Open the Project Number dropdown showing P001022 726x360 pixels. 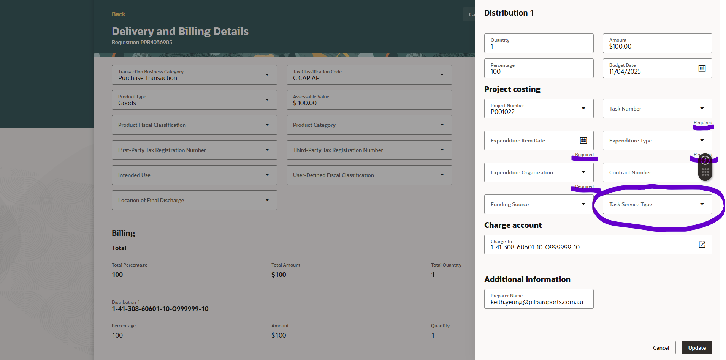coord(583,108)
